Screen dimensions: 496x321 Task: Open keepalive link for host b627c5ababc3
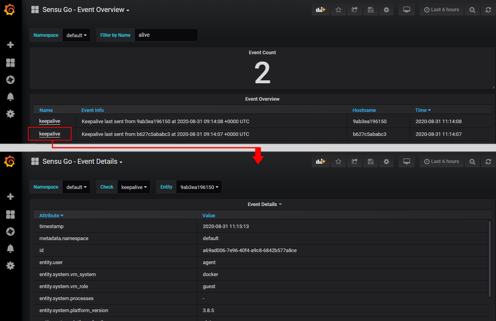tap(50, 134)
